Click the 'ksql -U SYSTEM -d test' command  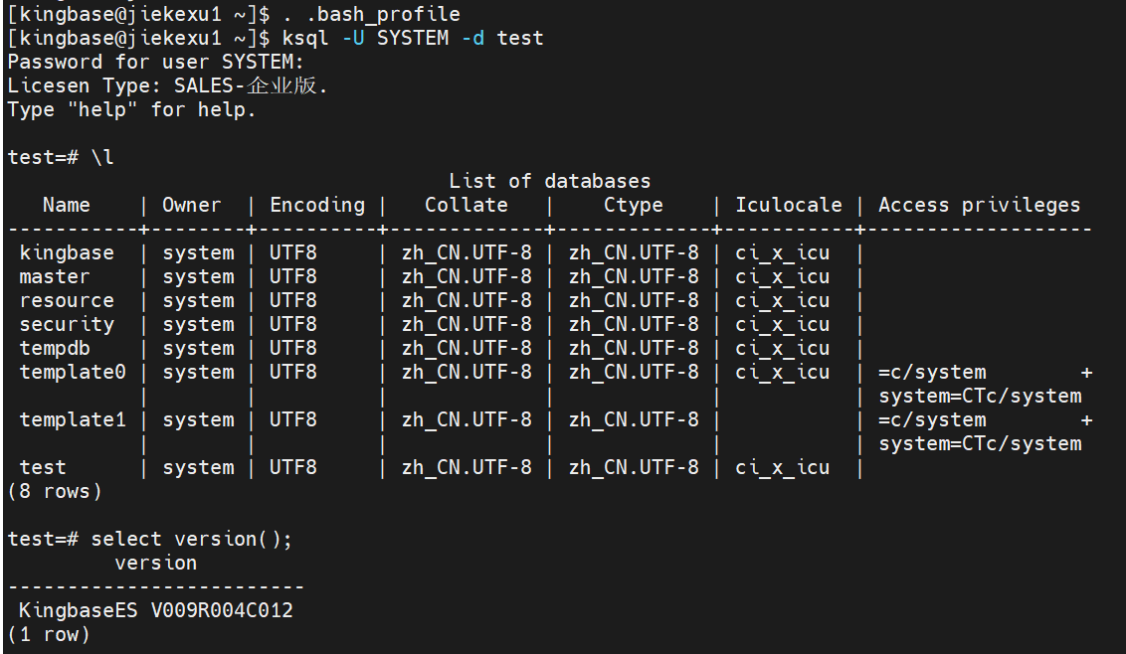coord(413,39)
